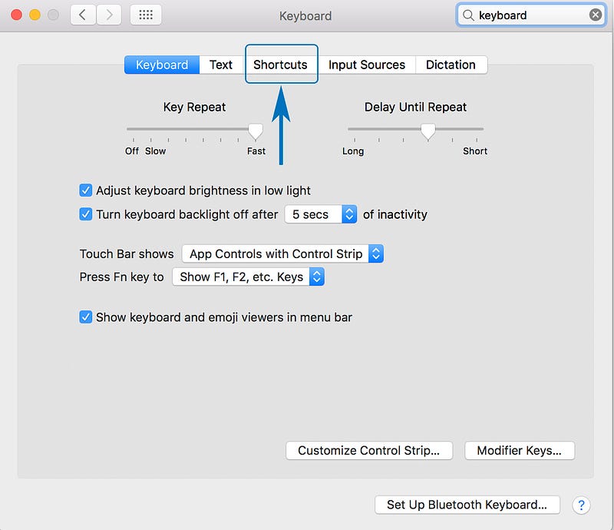The width and height of the screenshot is (614, 530).
Task: Open help with the question mark button
Action: pyautogui.click(x=581, y=505)
